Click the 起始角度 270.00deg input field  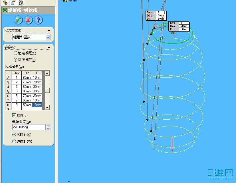[29, 127]
